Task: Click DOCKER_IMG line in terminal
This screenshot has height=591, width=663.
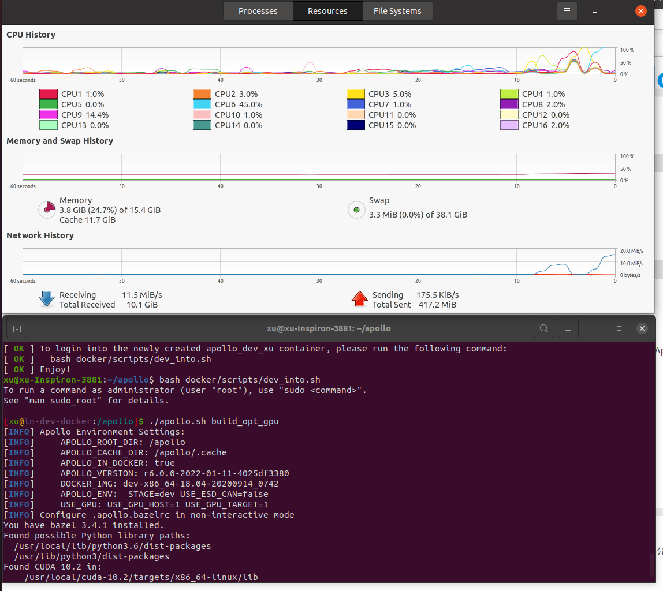Action: point(141,484)
